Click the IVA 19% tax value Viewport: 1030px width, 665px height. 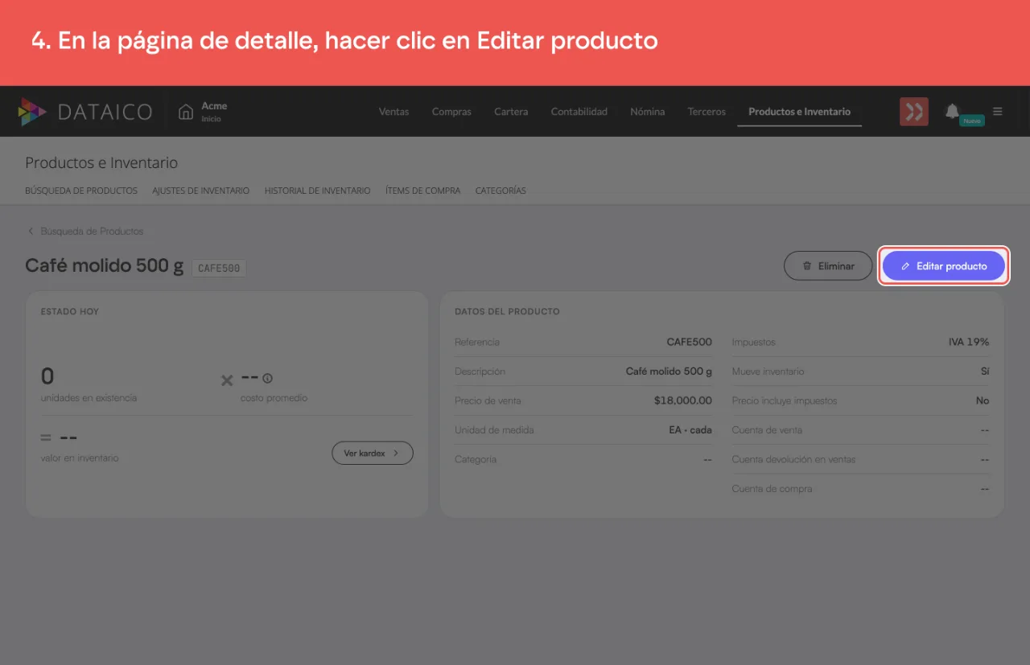point(969,342)
